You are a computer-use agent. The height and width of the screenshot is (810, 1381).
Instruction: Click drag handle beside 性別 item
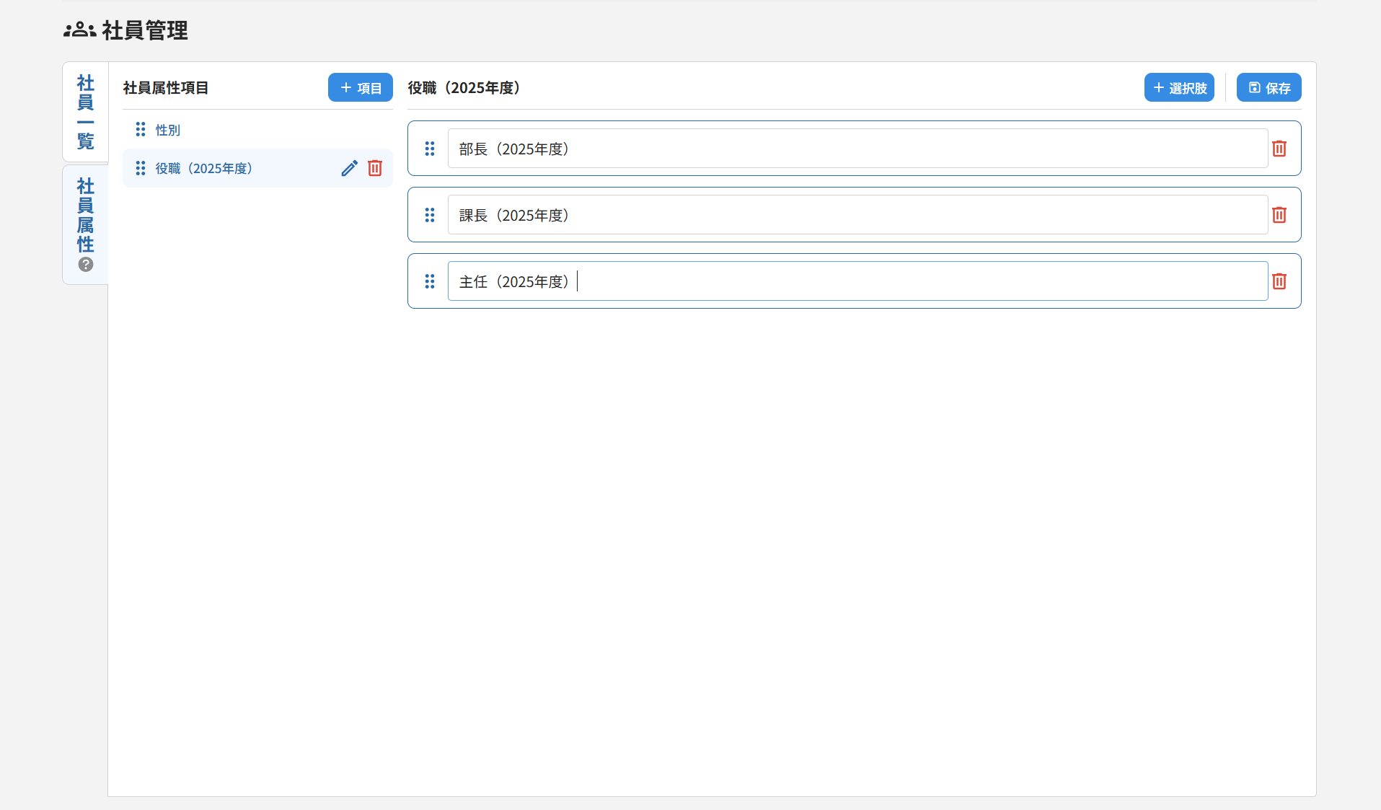[141, 130]
